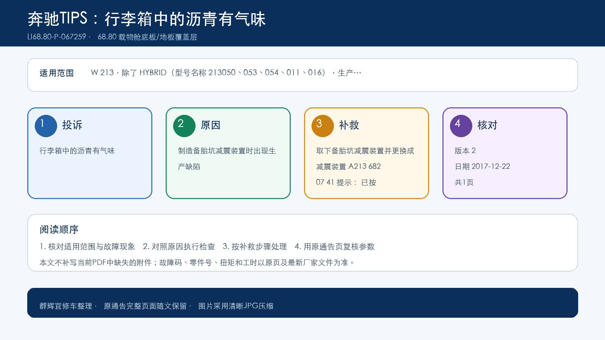Click the 版本 2 text
605x340 pixels.
pos(465,151)
